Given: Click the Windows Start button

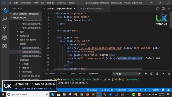Looking at the screenshot, I should [x=3, y=95].
